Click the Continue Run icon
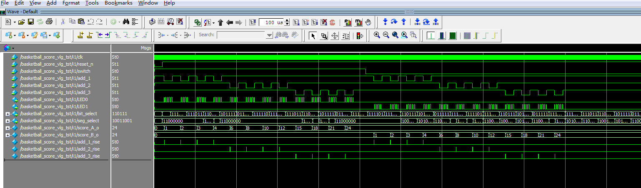The image size is (641, 188). pos(305,22)
